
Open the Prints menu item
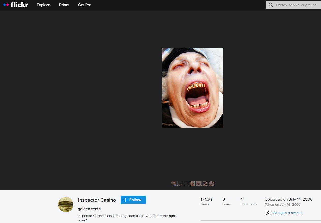click(64, 5)
